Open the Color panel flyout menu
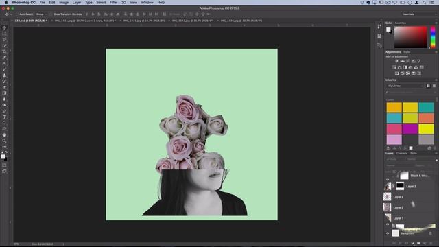Image resolution: width=439 pixels, height=247 pixels. pyautogui.click(x=436, y=23)
